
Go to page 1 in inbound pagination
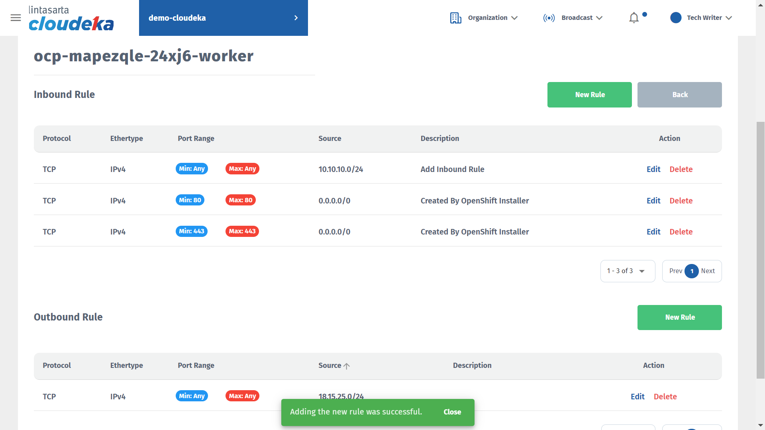click(692, 271)
